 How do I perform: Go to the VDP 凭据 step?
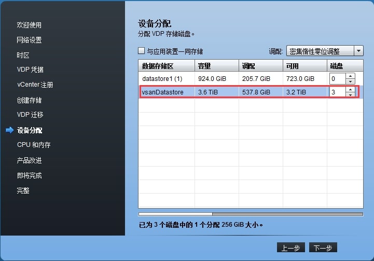coord(30,70)
